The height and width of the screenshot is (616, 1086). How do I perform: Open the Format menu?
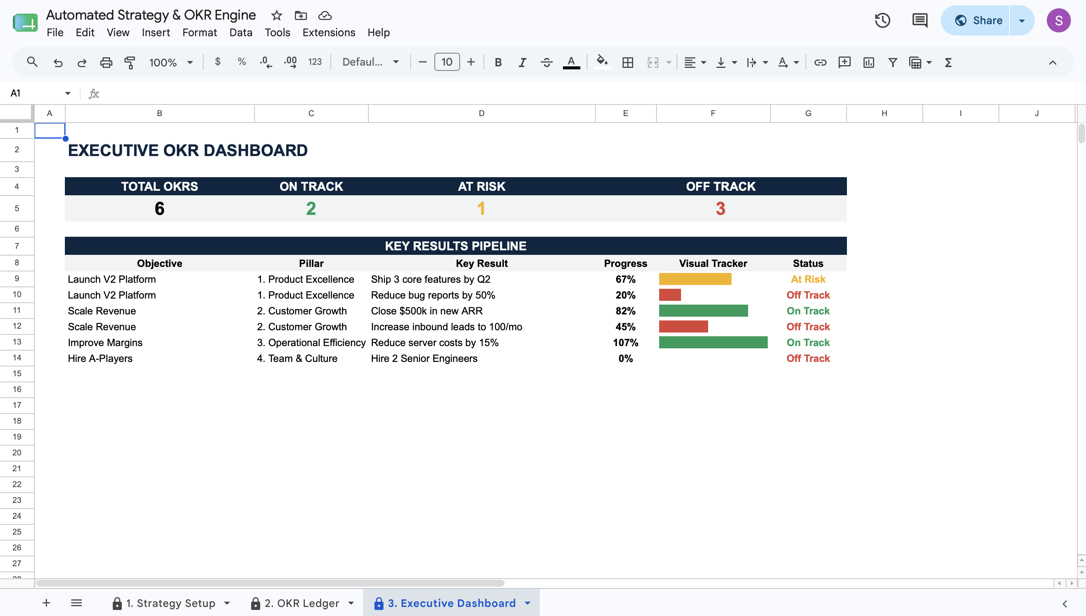click(x=199, y=32)
